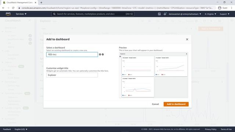Click the AWS services search box
This screenshot has width=235, height=132.
(x=93, y=14)
